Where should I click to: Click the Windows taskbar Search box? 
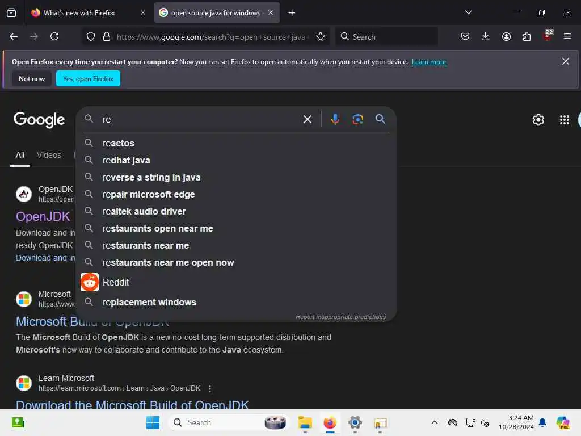point(229,422)
